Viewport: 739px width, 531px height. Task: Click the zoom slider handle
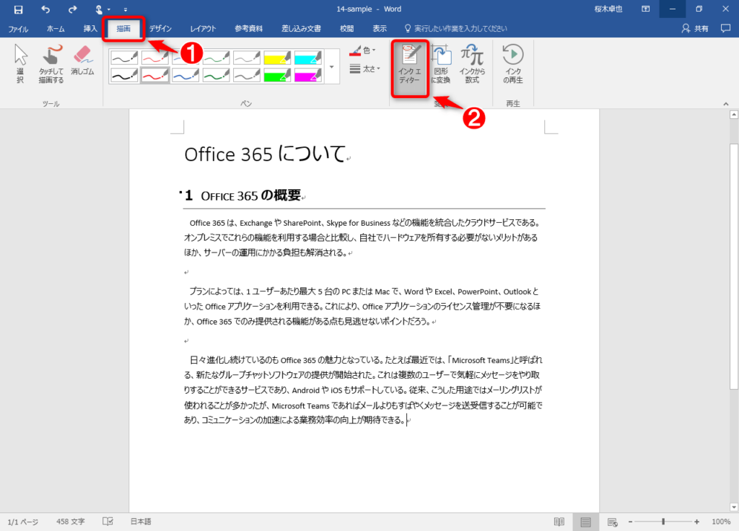[x=663, y=522]
